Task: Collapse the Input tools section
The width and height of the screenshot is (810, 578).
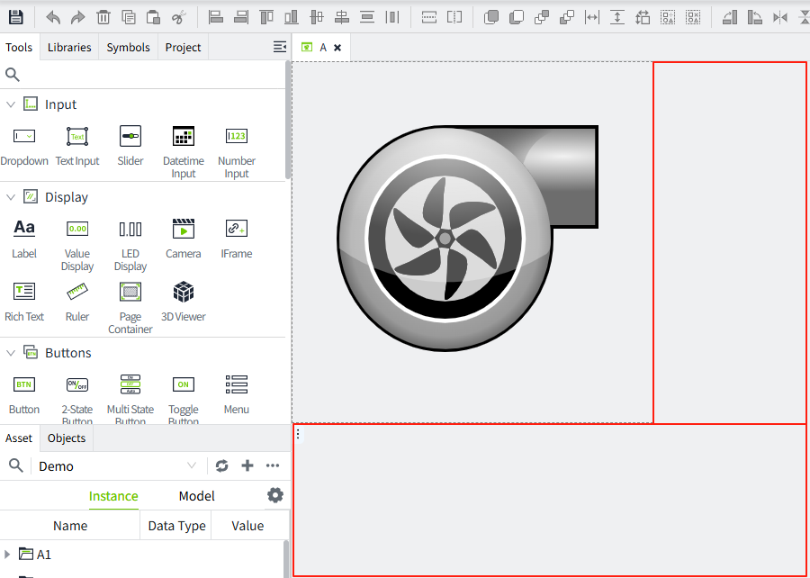Action: click(x=11, y=104)
